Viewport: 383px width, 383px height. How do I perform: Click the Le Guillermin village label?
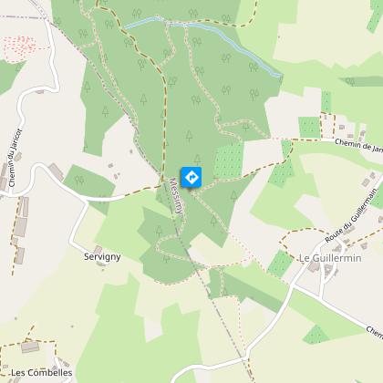[330, 258]
